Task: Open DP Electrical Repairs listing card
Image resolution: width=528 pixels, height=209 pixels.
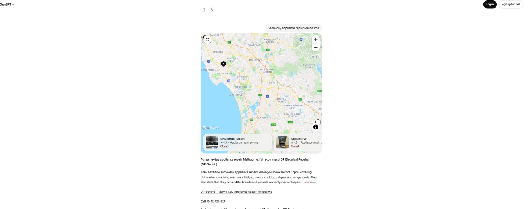Action: (237, 142)
